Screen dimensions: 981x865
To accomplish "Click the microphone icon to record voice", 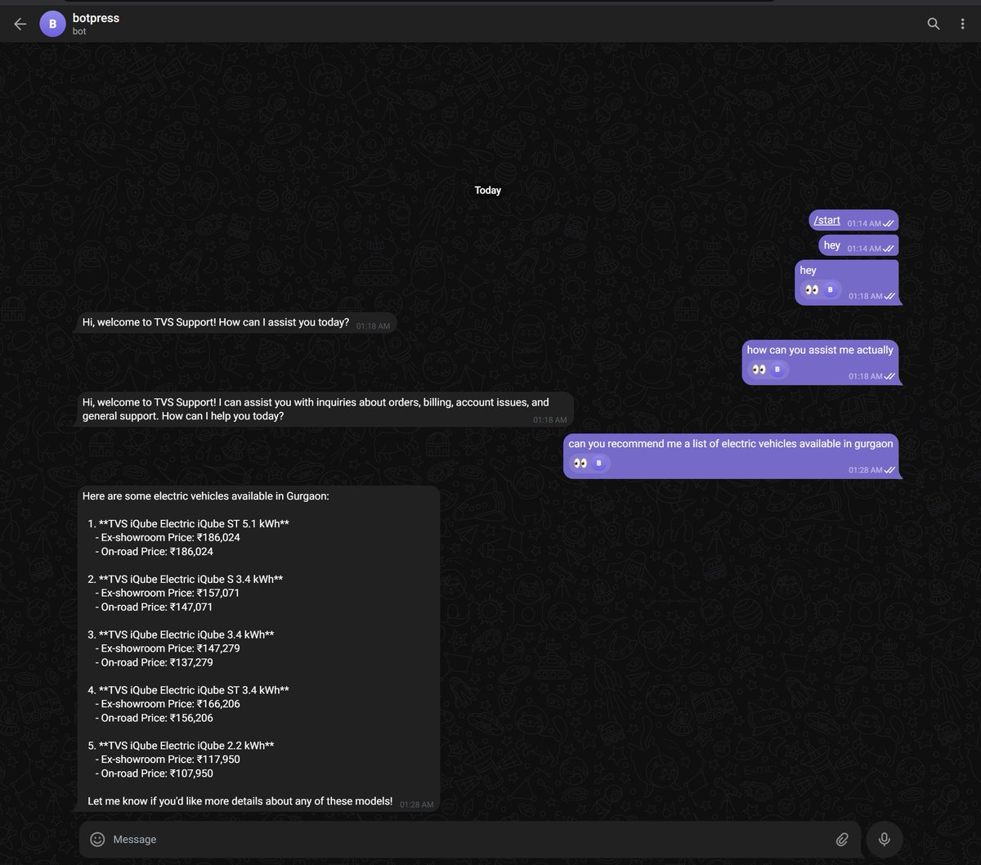I will click(x=884, y=839).
